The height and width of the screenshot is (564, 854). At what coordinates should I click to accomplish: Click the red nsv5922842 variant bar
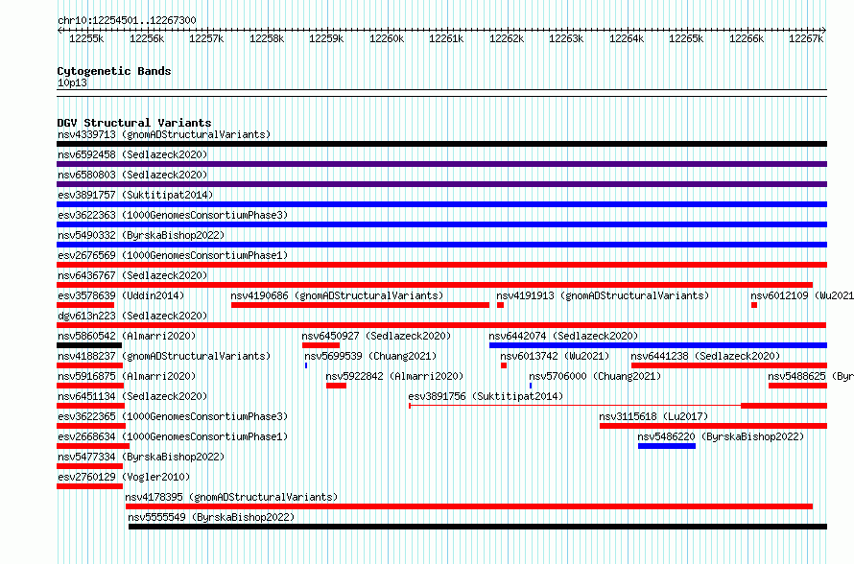coord(336,386)
